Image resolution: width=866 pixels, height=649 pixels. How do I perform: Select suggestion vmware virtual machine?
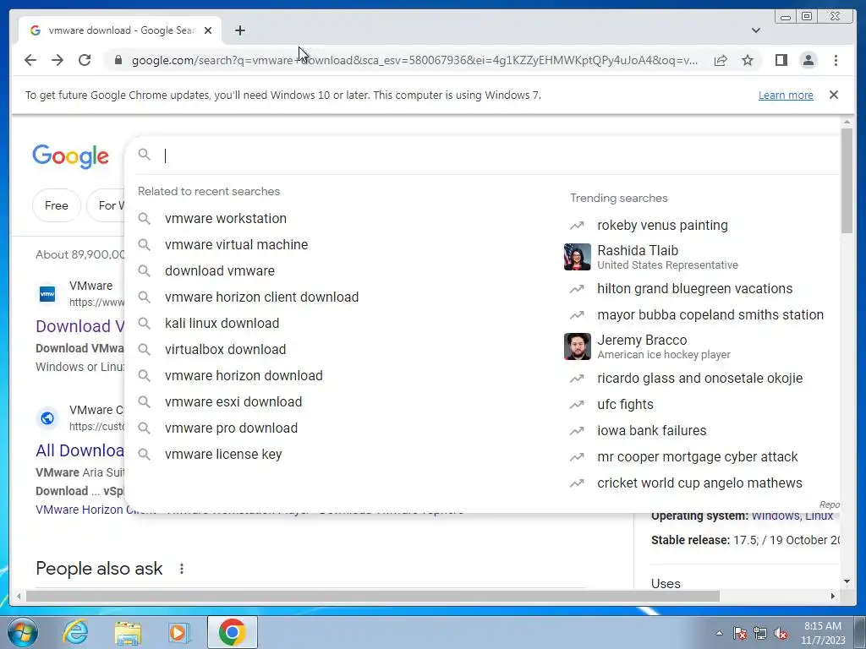(x=237, y=244)
